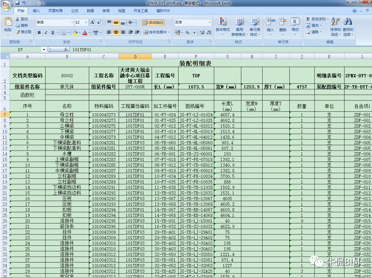The width and height of the screenshot is (372, 278).
Task: Decrease decimal places icon
Action: click(x=209, y=33)
